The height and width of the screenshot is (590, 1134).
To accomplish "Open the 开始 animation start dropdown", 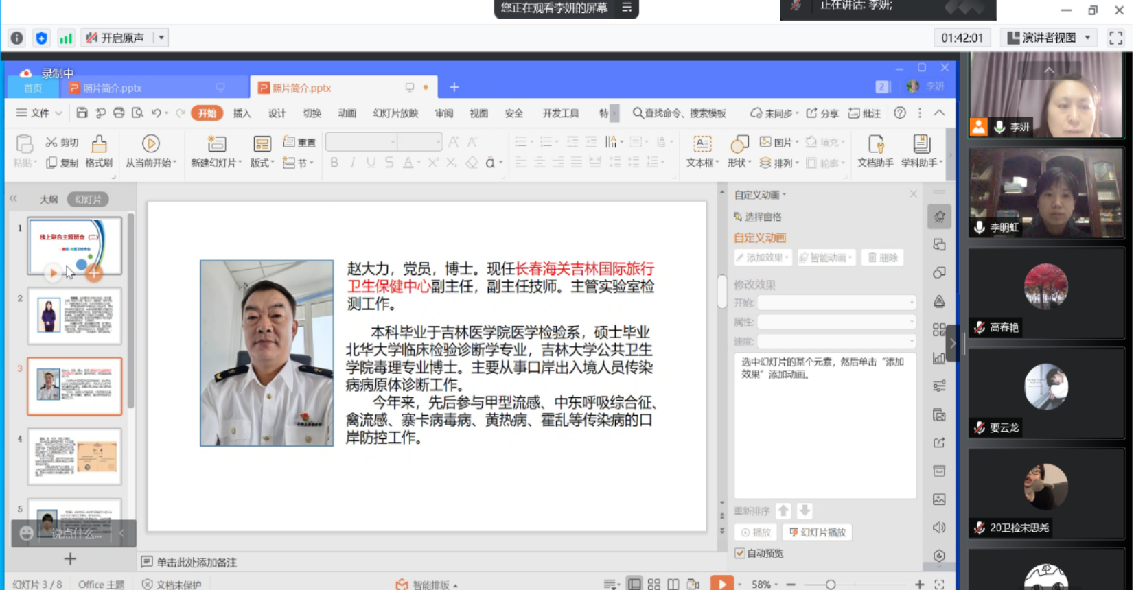I will click(836, 303).
